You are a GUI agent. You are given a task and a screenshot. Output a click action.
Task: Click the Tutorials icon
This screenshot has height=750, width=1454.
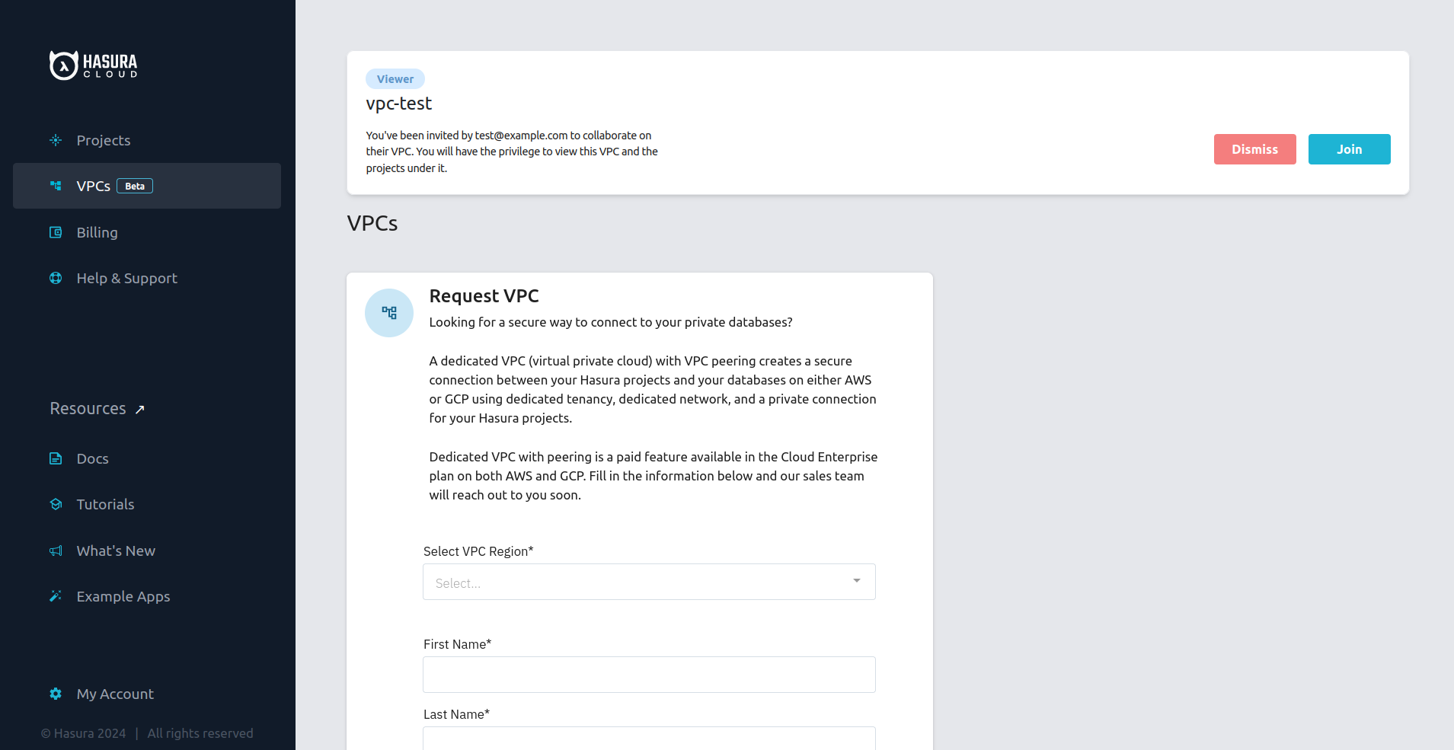pyautogui.click(x=56, y=504)
